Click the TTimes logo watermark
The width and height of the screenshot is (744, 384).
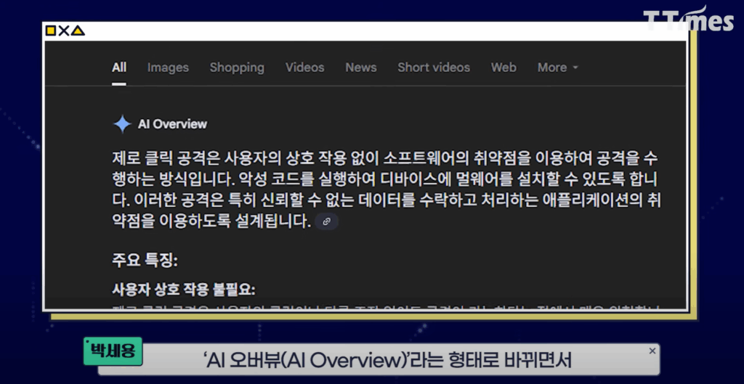pyautogui.click(x=688, y=20)
